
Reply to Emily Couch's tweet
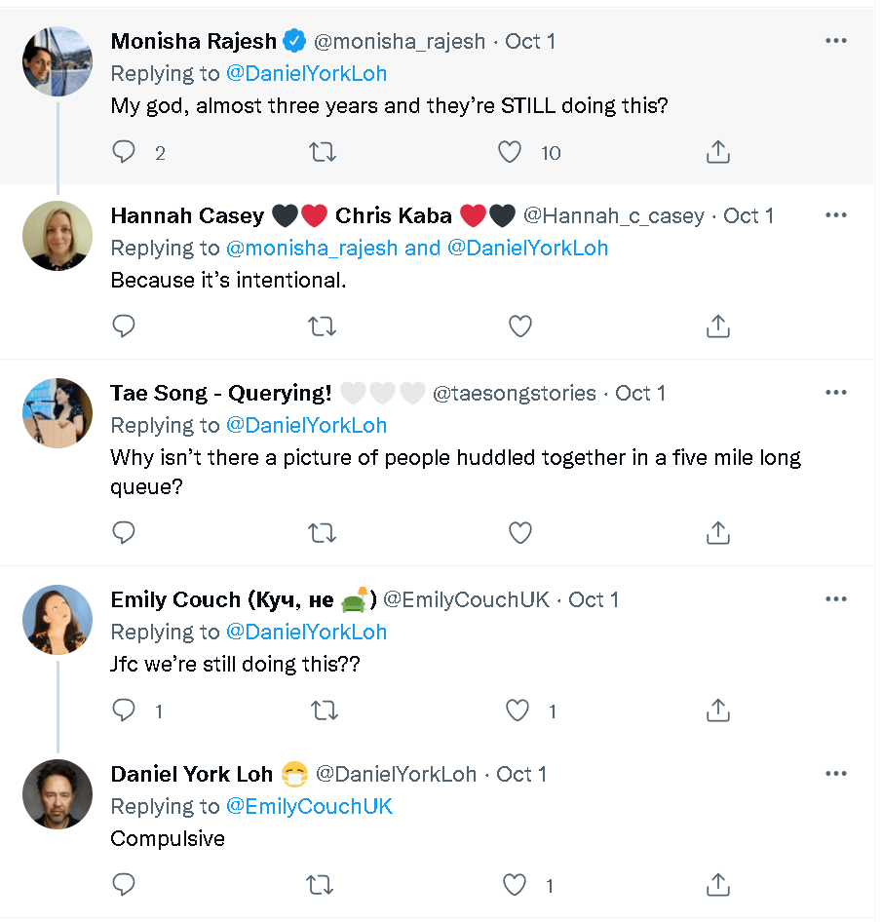point(124,711)
